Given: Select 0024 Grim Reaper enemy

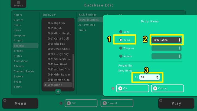Looking at the screenshot, I should pyautogui.click(x=59, y=74).
